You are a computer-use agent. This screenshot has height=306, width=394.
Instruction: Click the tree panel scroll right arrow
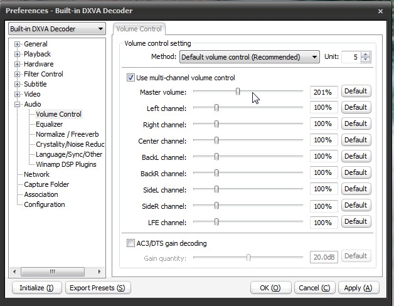click(99, 272)
